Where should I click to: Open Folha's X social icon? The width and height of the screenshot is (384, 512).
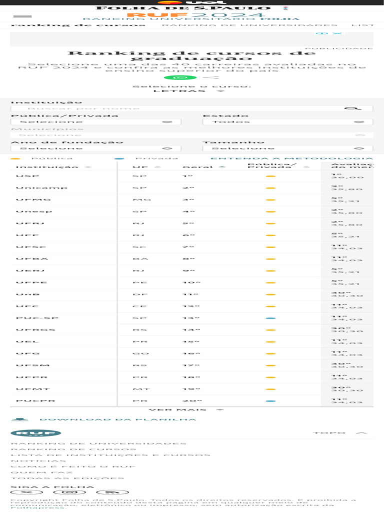[x=27, y=492]
